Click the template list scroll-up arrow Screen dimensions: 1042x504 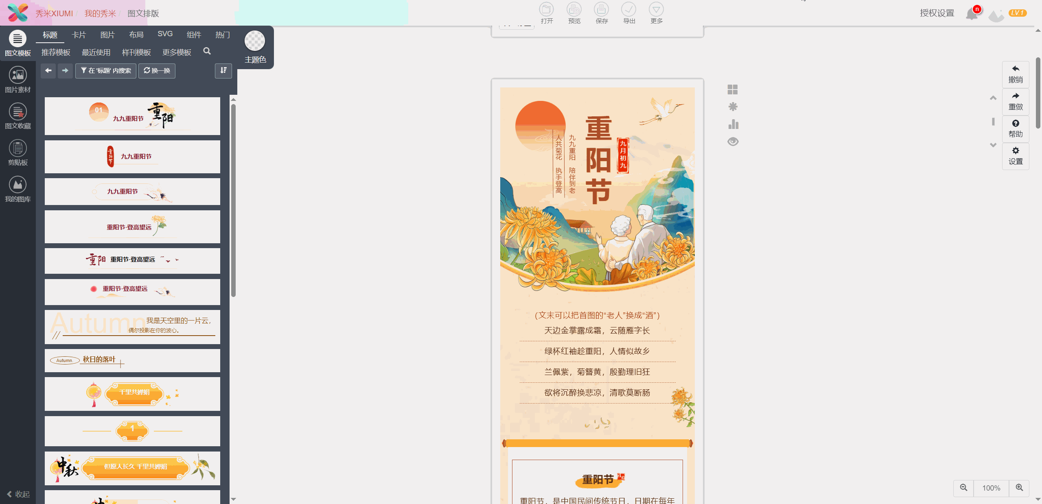[233, 99]
